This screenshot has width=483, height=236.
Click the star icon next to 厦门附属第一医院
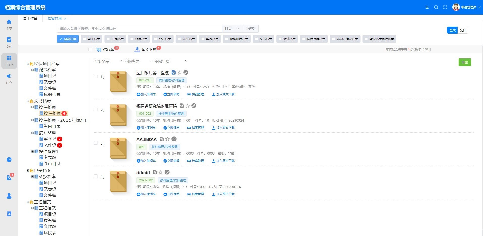tap(180, 73)
